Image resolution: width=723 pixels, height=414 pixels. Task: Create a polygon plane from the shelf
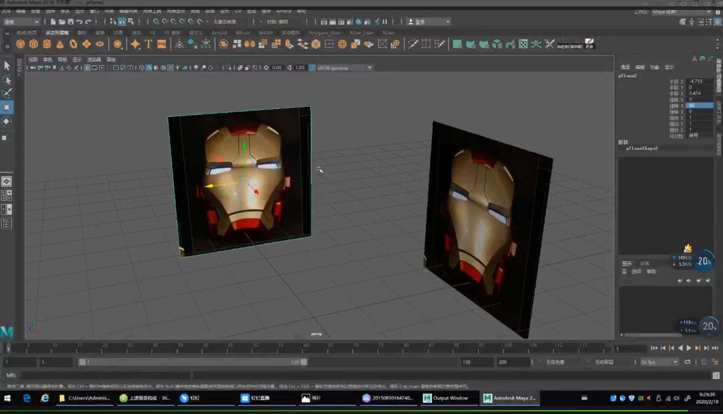click(87, 44)
